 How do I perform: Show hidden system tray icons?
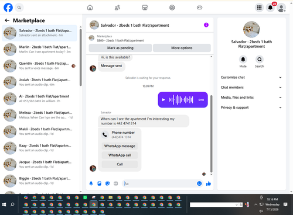point(255,204)
